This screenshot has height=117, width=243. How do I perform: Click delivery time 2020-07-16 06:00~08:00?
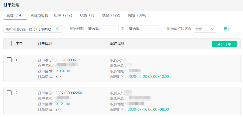(x=148, y=110)
